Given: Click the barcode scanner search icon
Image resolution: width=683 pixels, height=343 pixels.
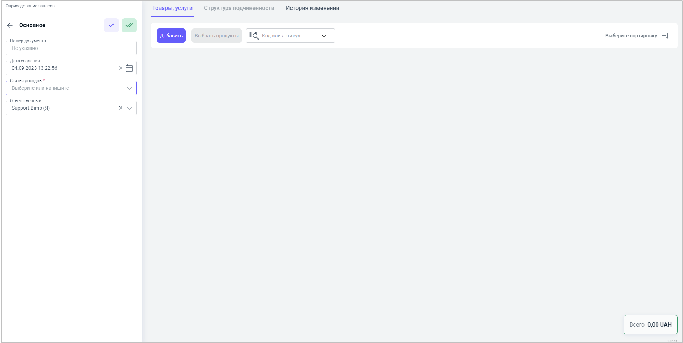Looking at the screenshot, I should 254,36.
